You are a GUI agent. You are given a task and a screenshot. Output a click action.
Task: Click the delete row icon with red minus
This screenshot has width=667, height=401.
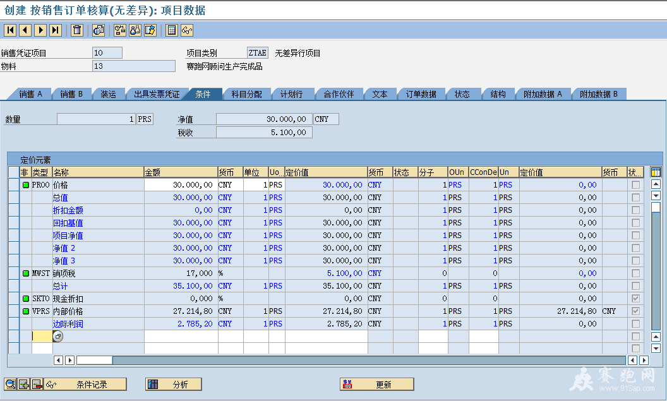(x=37, y=385)
